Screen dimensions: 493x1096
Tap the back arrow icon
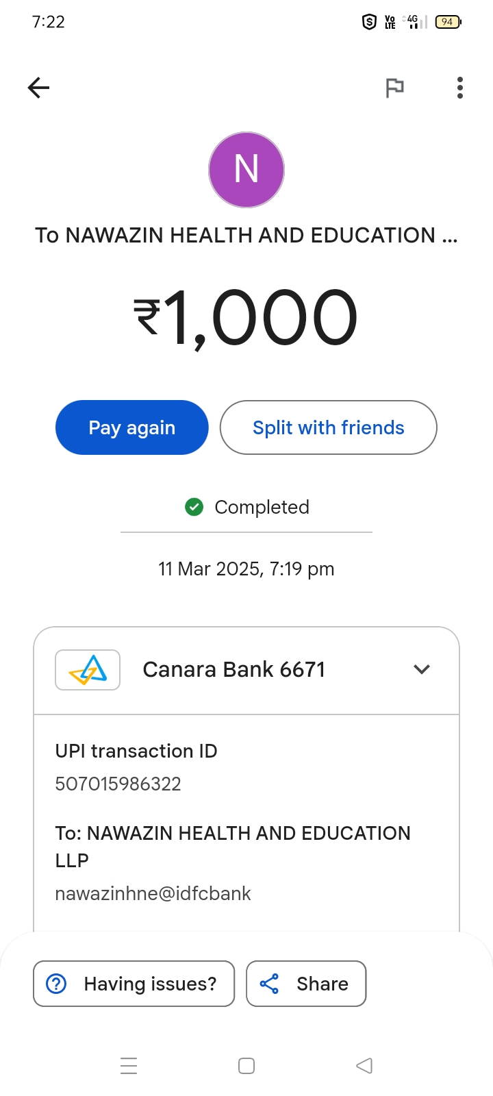tap(39, 88)
